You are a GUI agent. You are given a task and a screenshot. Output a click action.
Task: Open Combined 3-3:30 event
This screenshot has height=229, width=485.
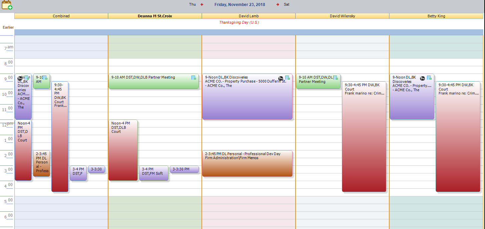(96, 169)
